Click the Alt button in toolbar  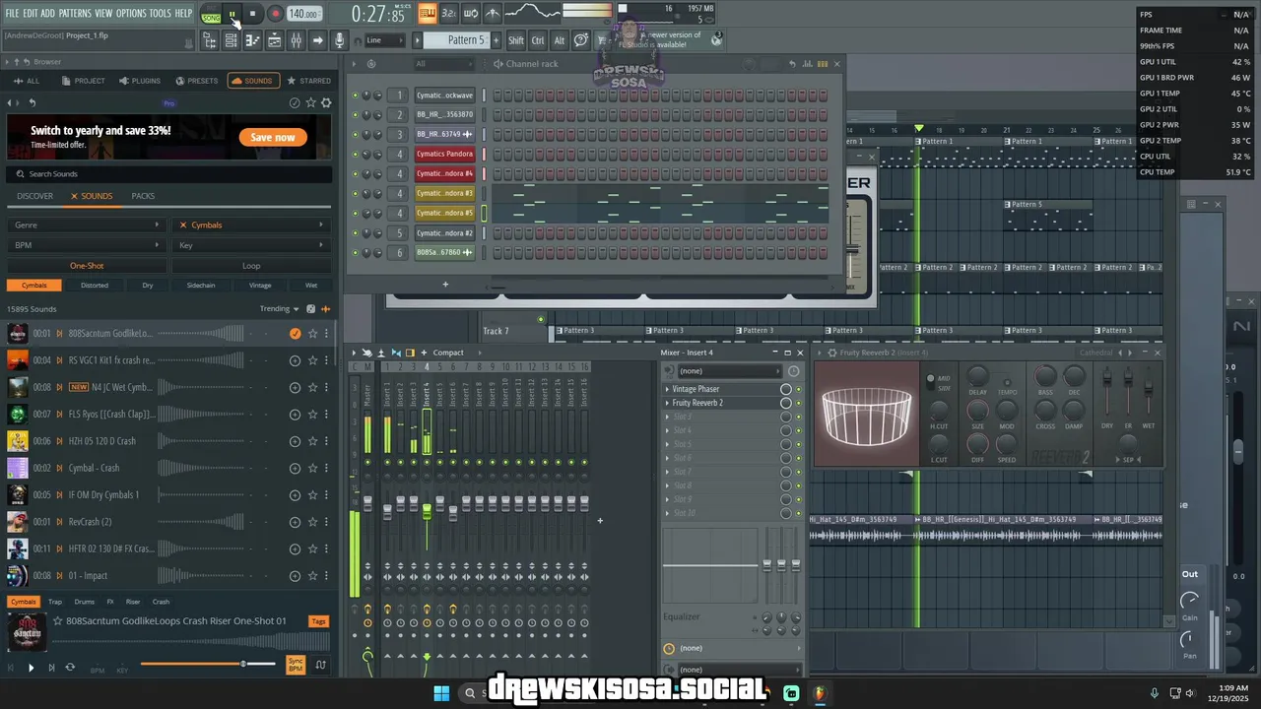pyautogui.click(x=560, y=40)
